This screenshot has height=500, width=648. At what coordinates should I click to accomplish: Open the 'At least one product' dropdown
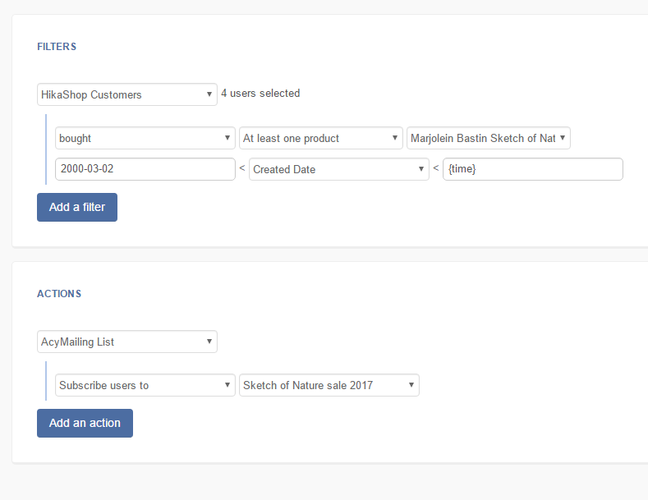tap(320, 138)
